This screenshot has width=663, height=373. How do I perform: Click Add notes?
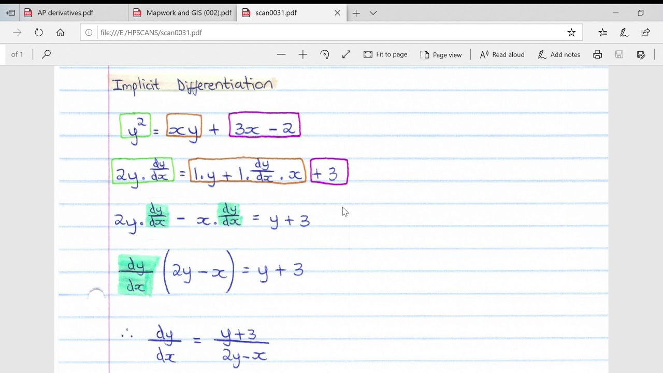click(559, 54)
